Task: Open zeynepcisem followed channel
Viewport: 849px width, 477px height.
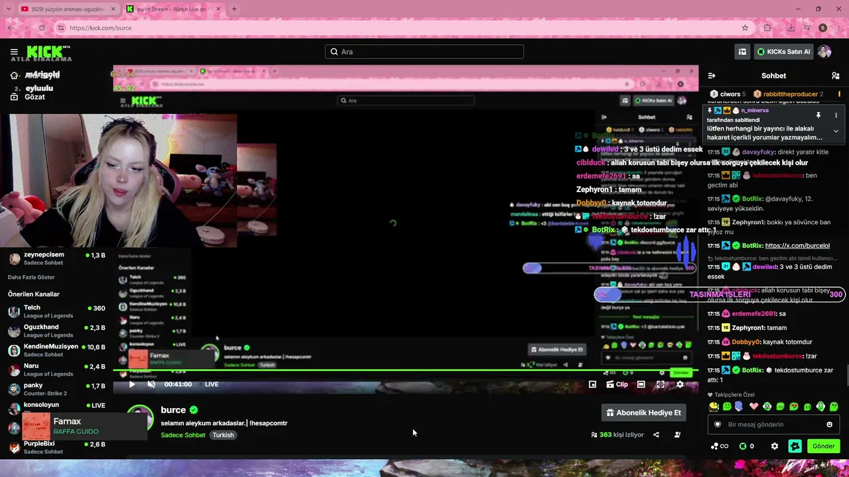Action: [x=57, y=258]
